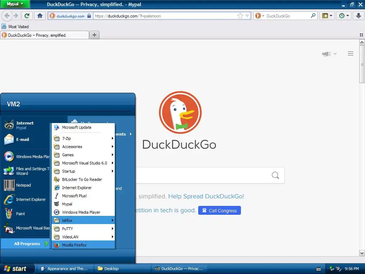This screenshot has width=365, height=274.
Task: Click the duckduckgo.com site identity label
Action: click(70, 16)
